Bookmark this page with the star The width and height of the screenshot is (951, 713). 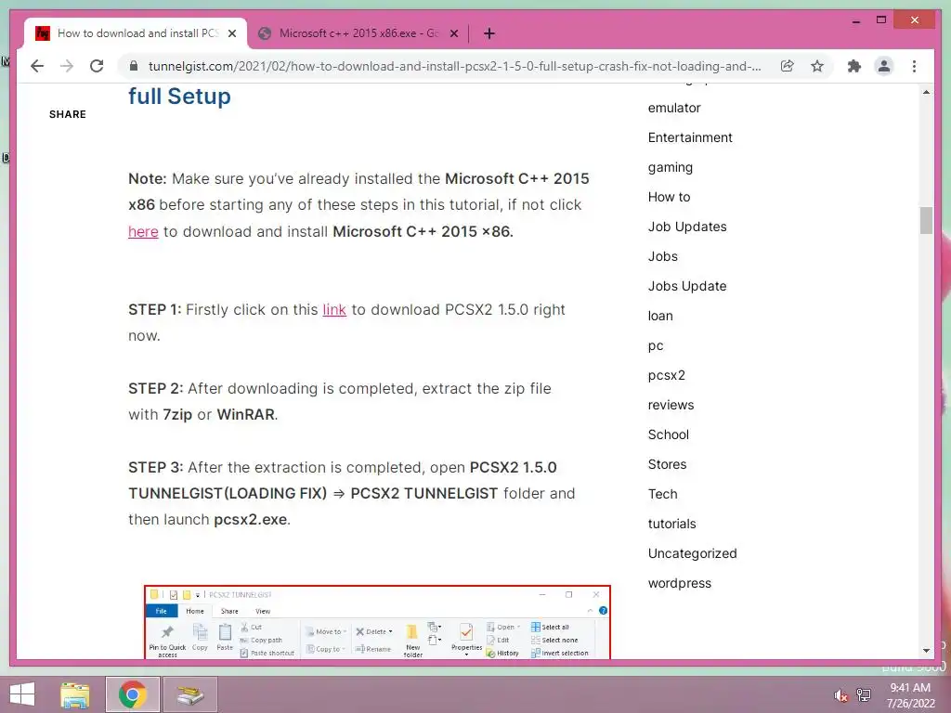pos(817,66)
